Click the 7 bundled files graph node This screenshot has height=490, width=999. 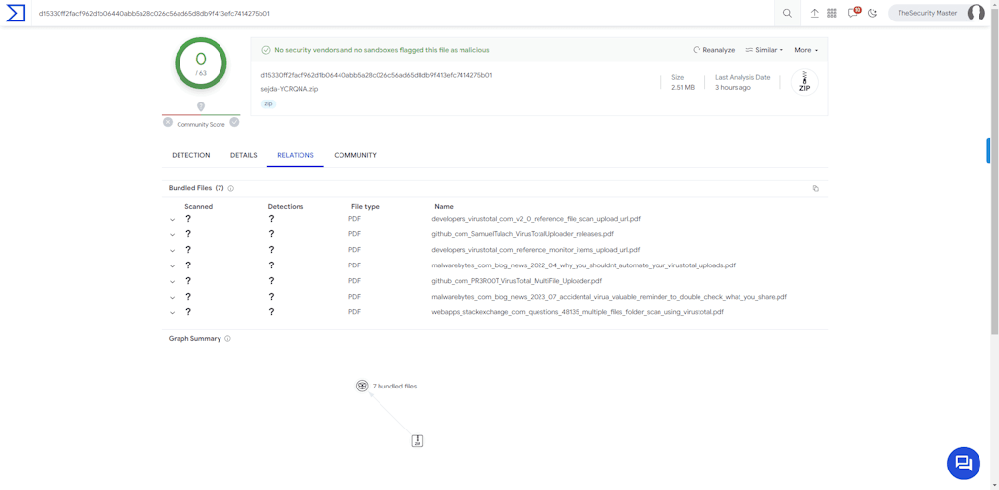(362, 386)
